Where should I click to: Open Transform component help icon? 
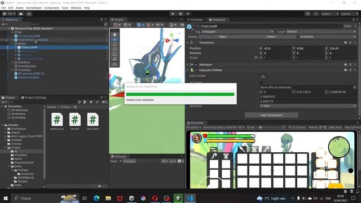[x=346, y=43]
